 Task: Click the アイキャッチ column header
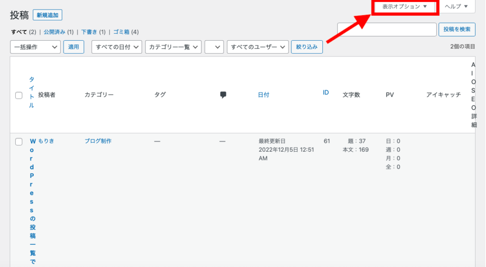pos(444,95)
